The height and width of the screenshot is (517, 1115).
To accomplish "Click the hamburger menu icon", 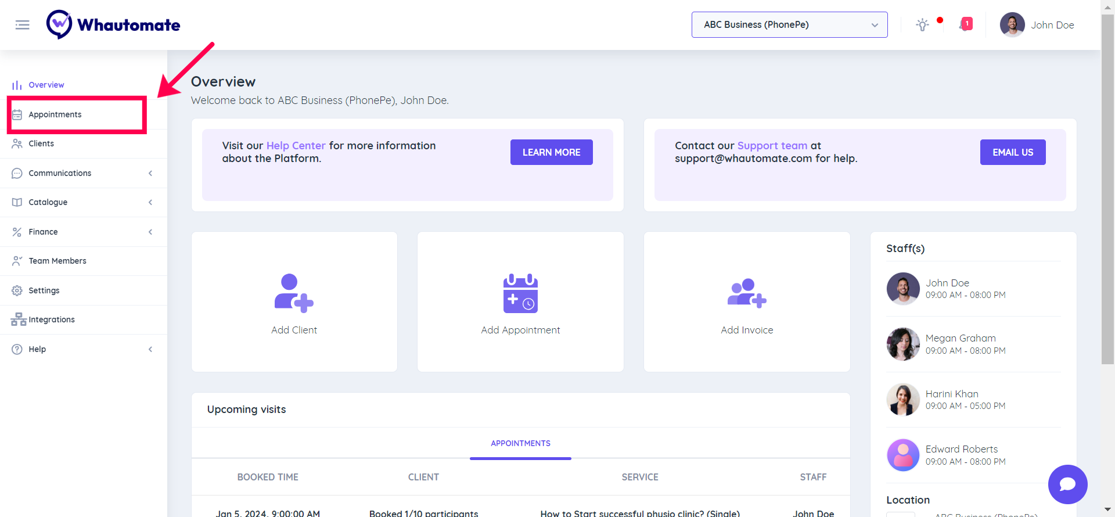I will [x=23, y=25].
